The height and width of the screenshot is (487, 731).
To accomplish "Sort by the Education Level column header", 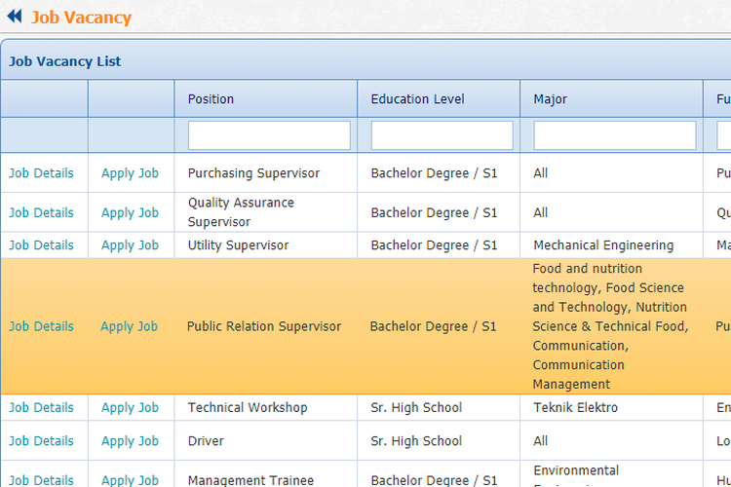I will tap(417, 98).
